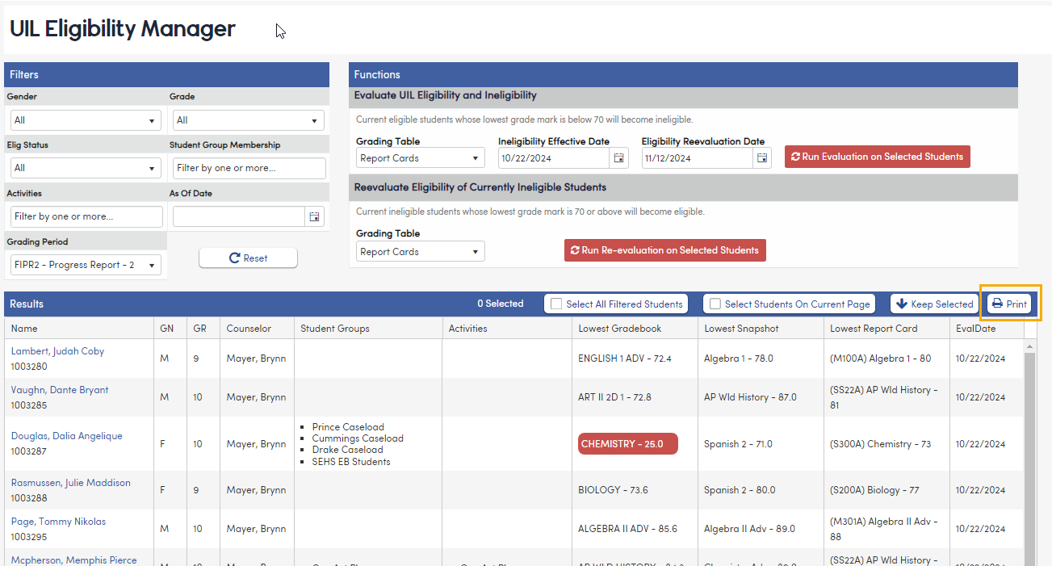Screen dimensions: 1052x566
Task: Click Eligibility Reevaluation Date field 11/12/2024
Action: tap(698, 158)
